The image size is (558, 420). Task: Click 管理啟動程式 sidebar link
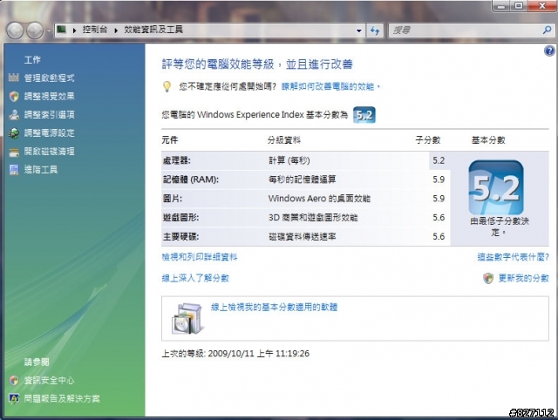(x=50, y=78)
